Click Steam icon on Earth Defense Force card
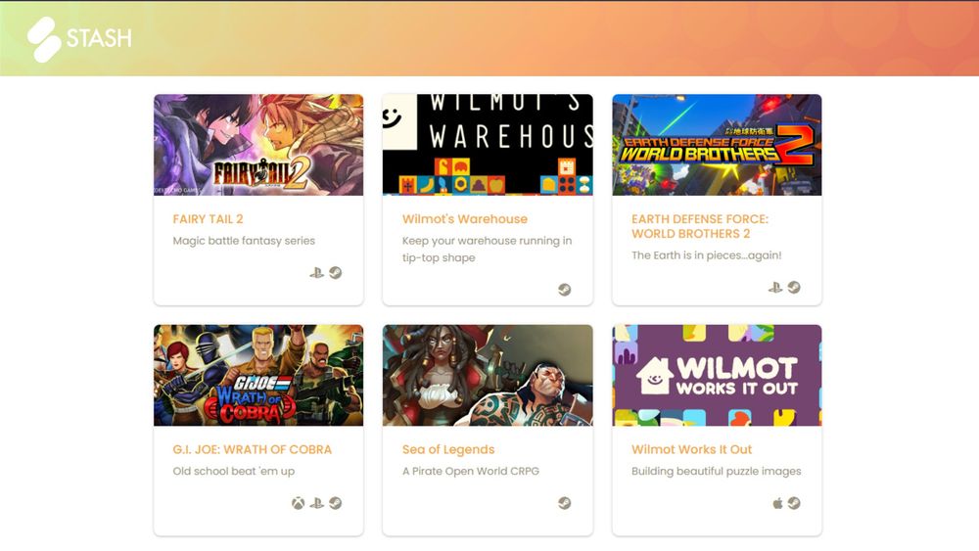This screenshot has height=551, width=979. point(794,287)
